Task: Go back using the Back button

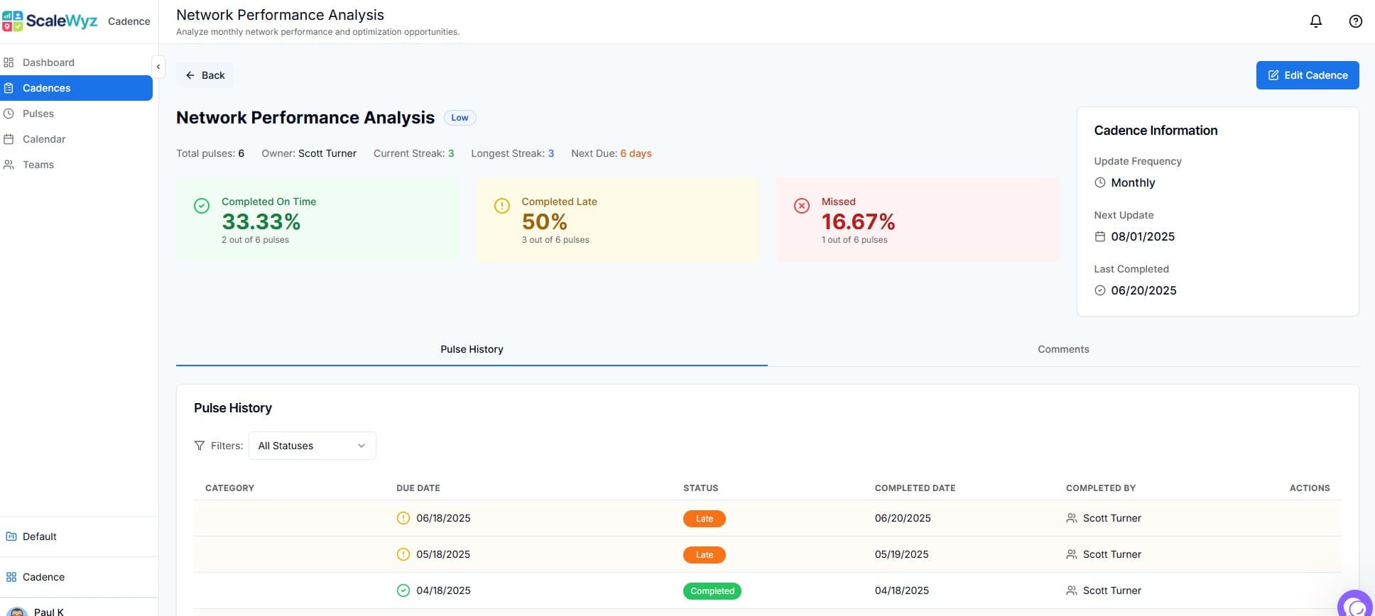Action: pos(205,75)
